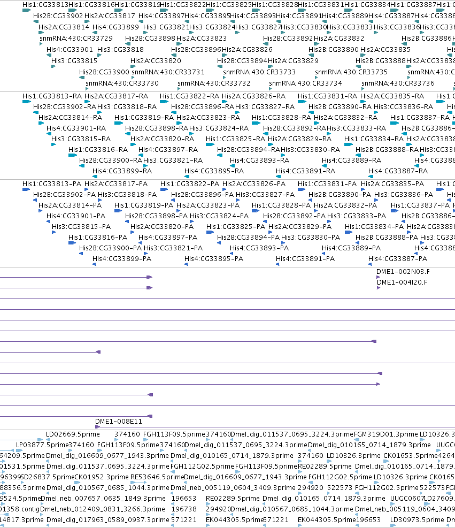The width and height of the screenshot is (455, 528).
Task: Select snmRNA:430:CR33733 label
Action: coord(259,72)
